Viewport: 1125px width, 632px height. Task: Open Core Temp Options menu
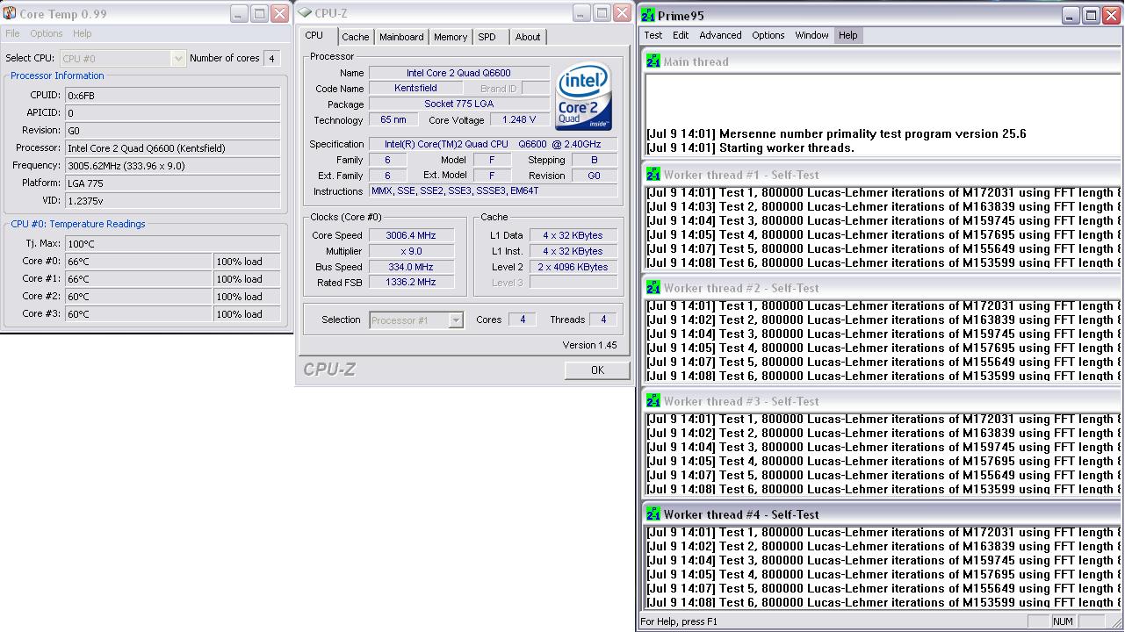pyautogui.click(x=47, y=33)
